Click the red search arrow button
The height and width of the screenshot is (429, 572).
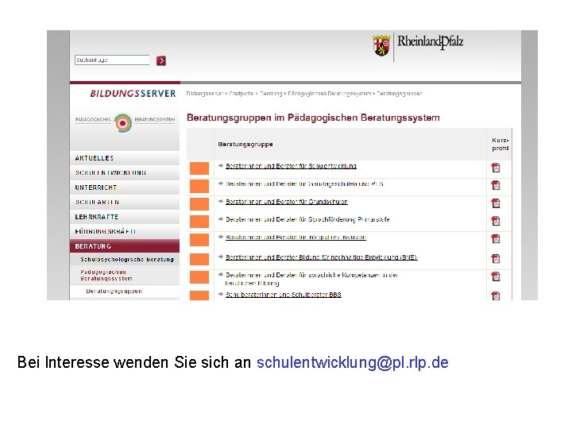click(x=160, y=60)
